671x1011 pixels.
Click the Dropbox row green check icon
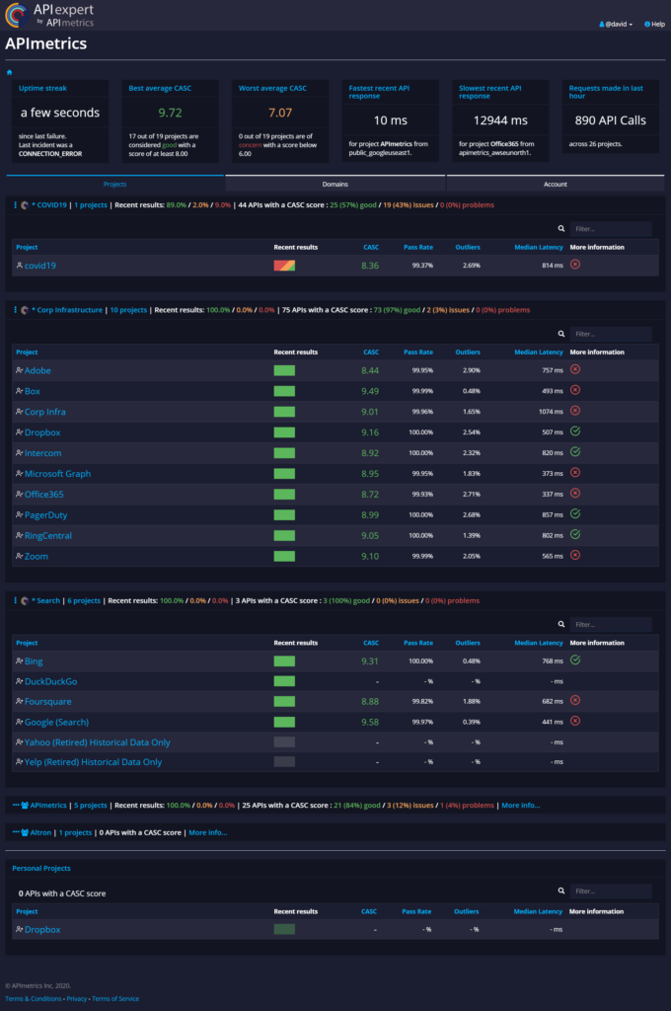575,431
